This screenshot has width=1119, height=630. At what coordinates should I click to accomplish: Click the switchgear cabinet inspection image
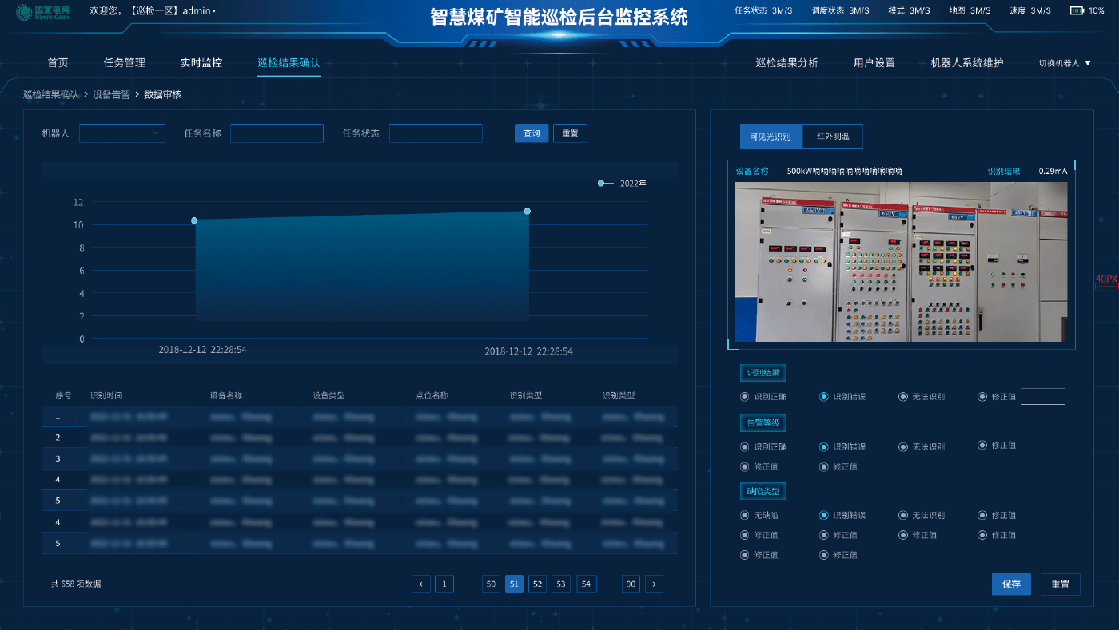click(x=900, y=262)
